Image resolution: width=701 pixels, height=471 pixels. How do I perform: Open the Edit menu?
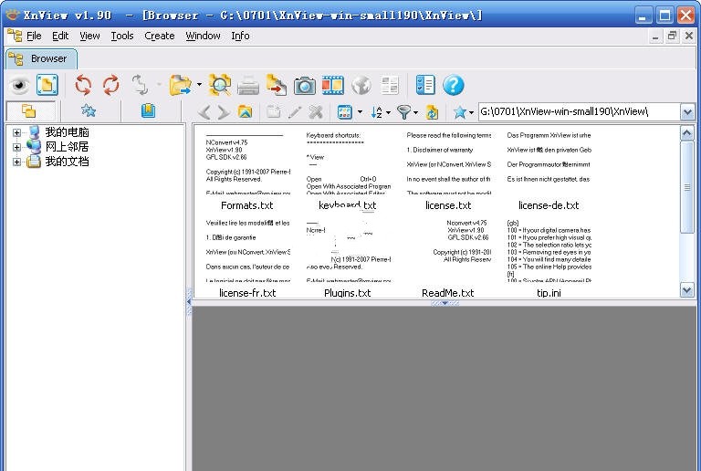pyautogui.click(x=60, y=36)
